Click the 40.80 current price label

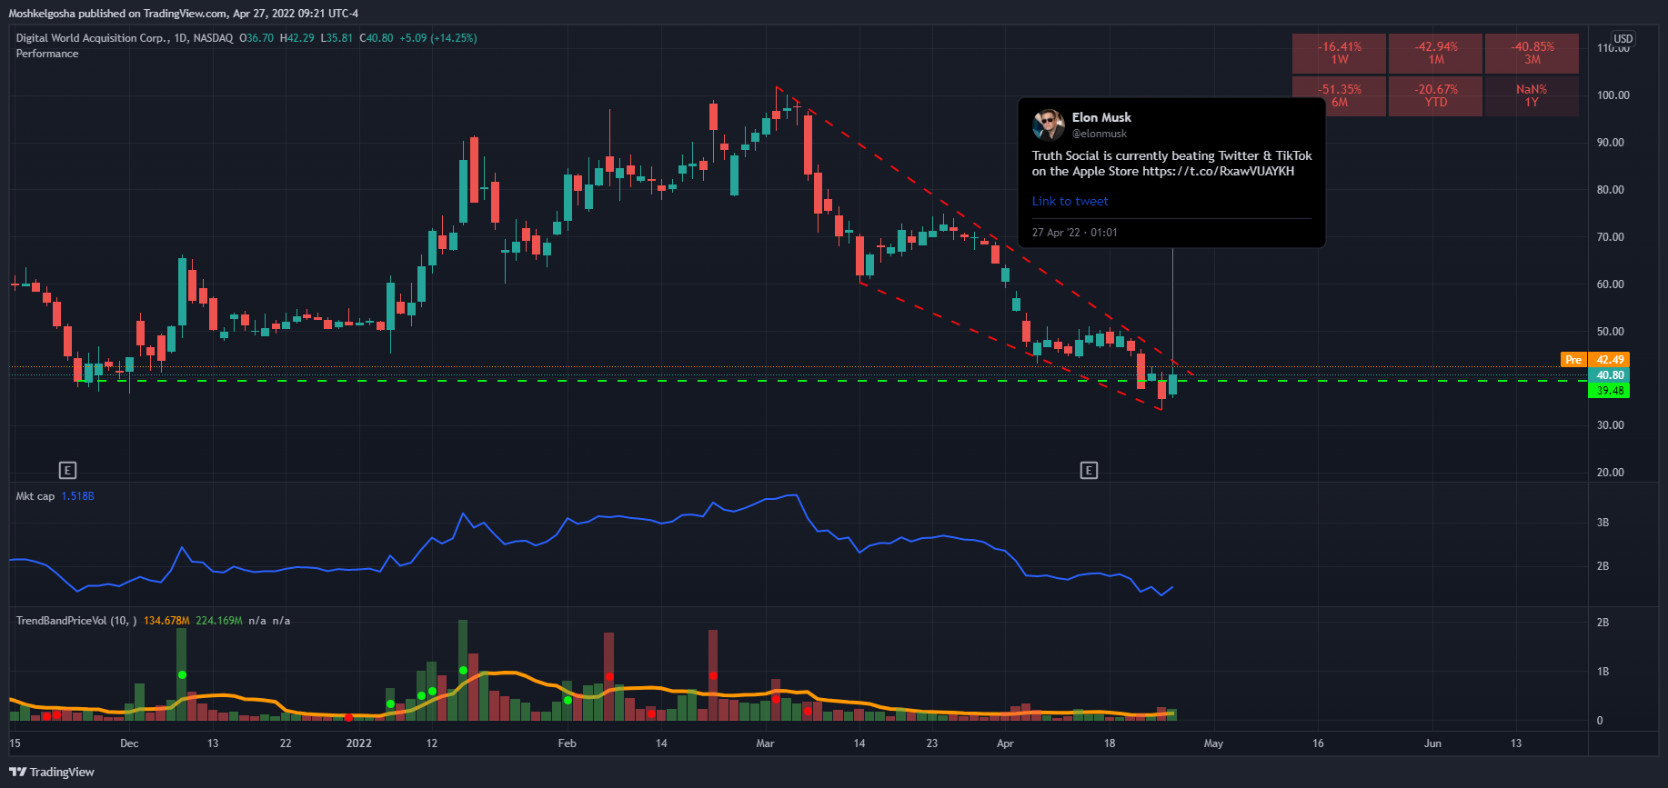(1609, 375)
